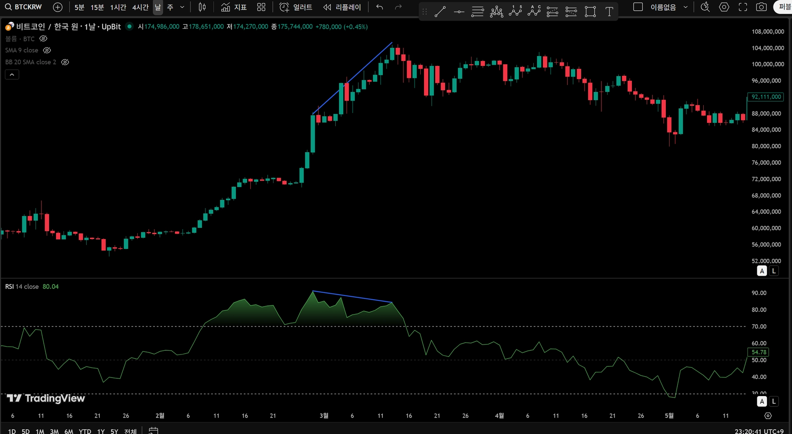This screenshot has width=792, height=434.
Task: Select the text annotation tool
Action: 609,12
